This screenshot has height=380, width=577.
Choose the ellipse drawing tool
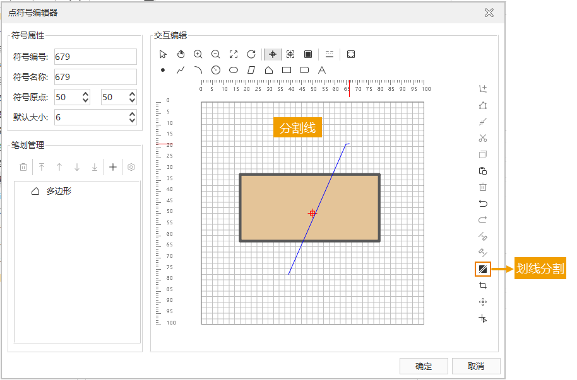point(234,70)
